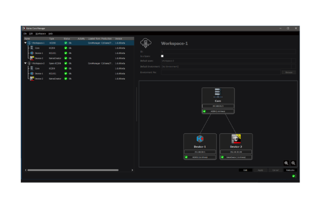Click the green status check on Workspace-1 row
Viewport: 321px width, 208px height.
66,43
